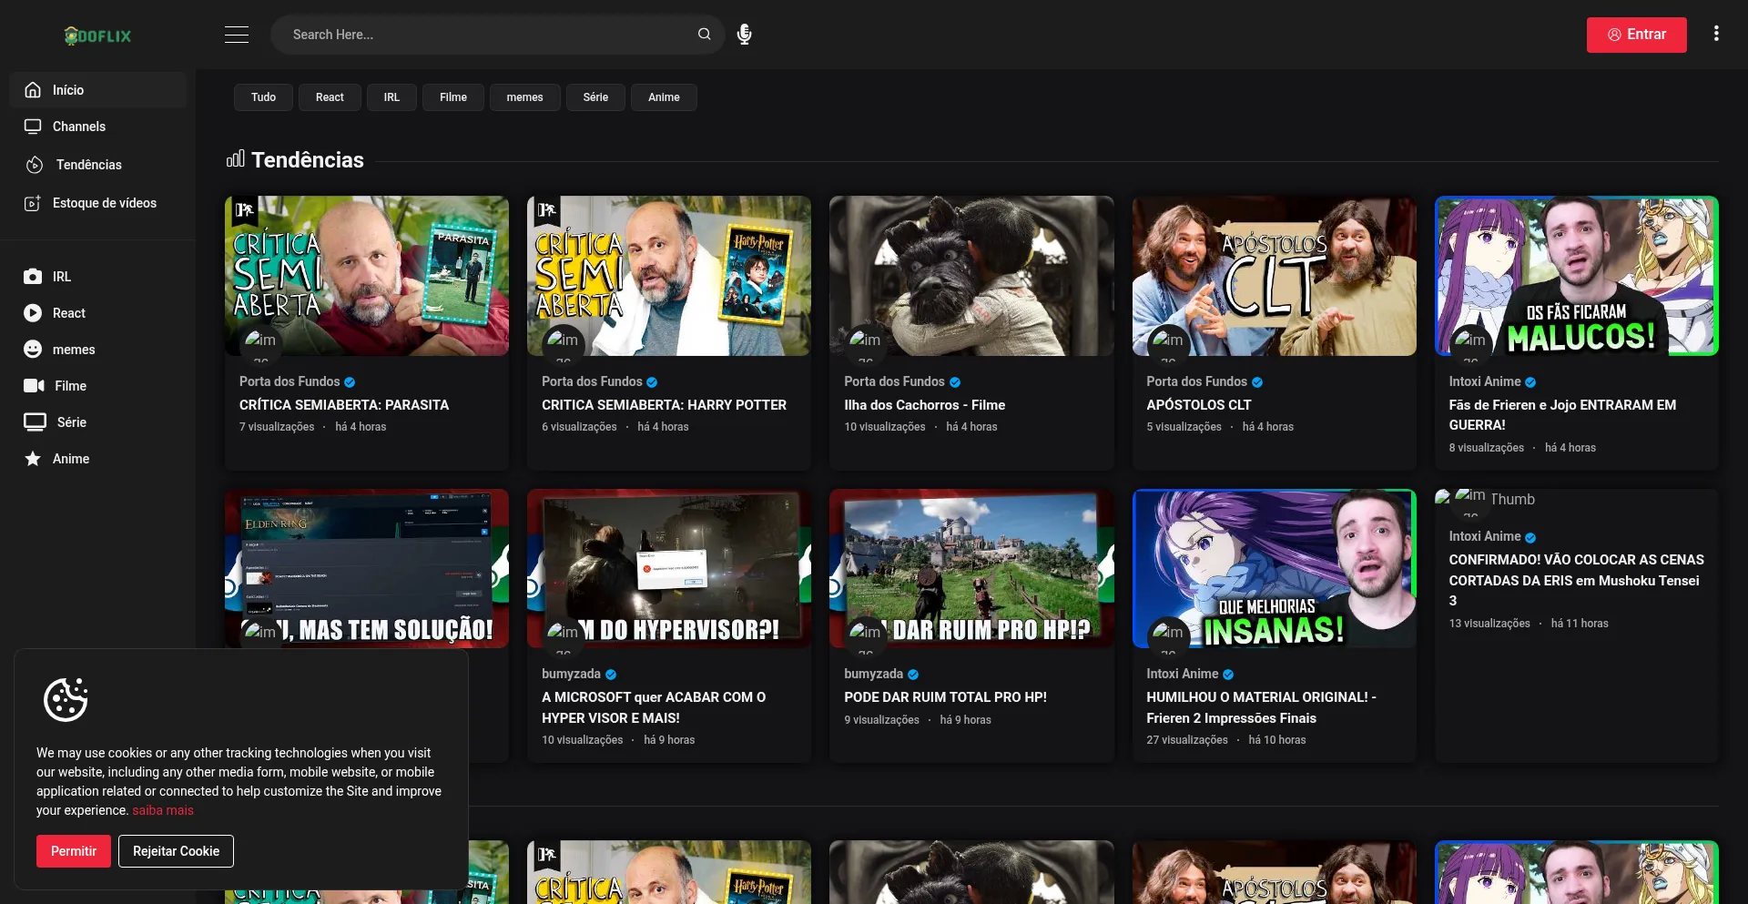Open CRÍTICA SEMIABERTA: PARASITA thumbnail
Viewport: 1748px width, 904px height.
[367, 276]
